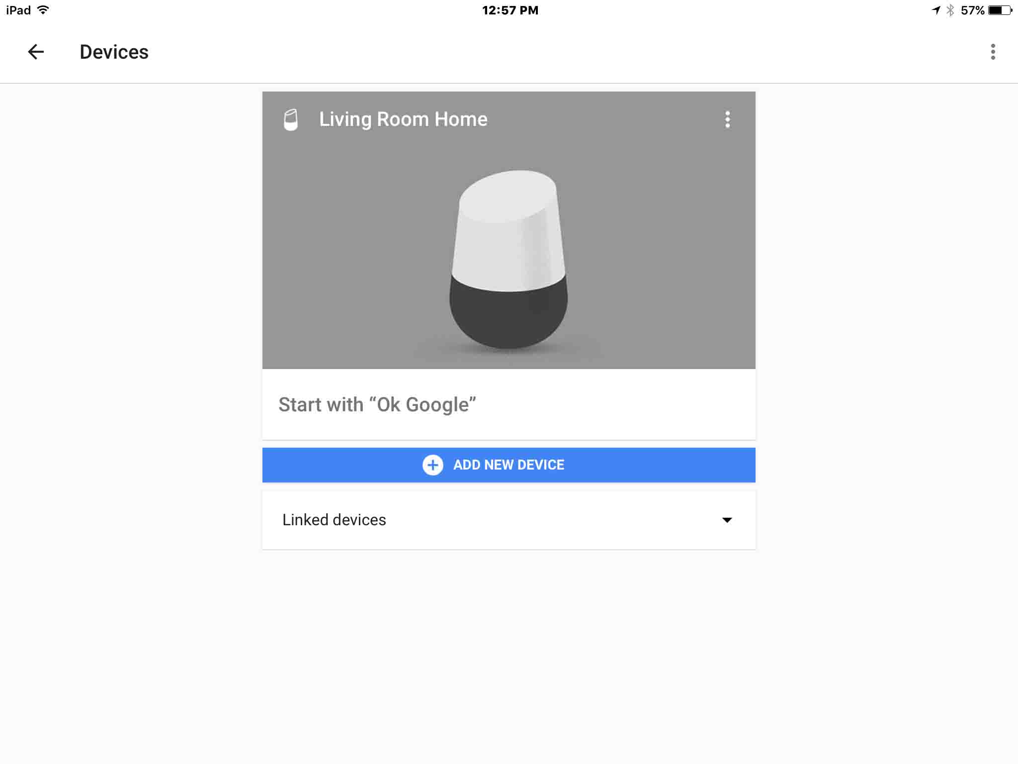Click the Google Home device image

pyautogui.click(x=508, y=259)
